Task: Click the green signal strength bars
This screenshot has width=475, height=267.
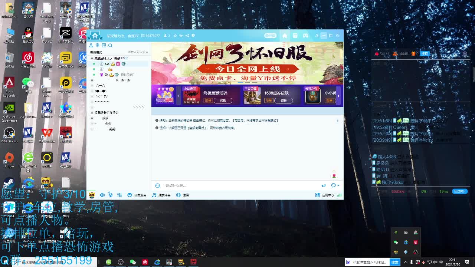Action: [339, 195]
